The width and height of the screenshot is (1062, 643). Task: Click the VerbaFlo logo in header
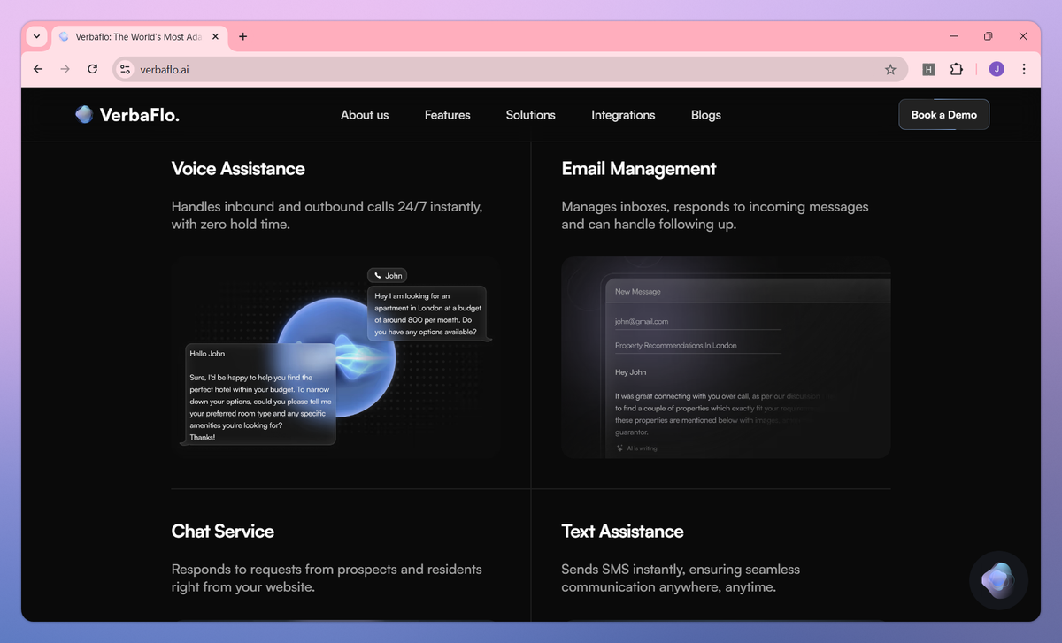(127, 115)
